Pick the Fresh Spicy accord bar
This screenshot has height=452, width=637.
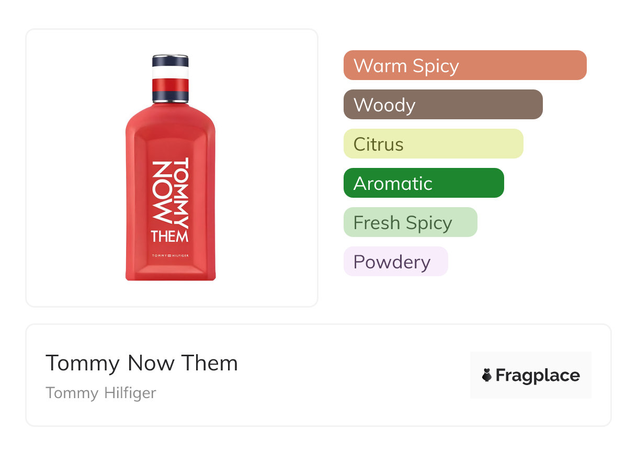pos(410,222)
